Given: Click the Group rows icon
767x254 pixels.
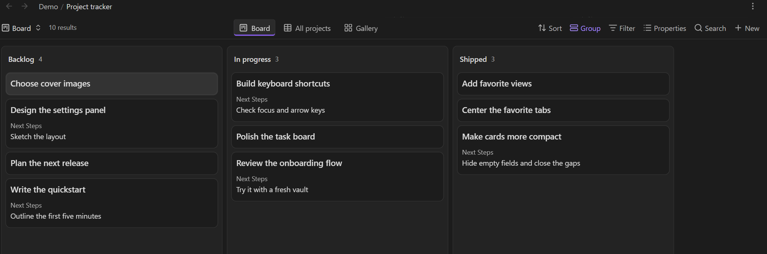Looking at the screenshot, I should 574,28.
